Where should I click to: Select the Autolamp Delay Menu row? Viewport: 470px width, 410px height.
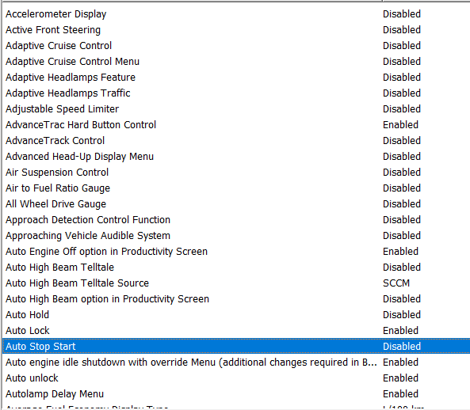tap(236, 394)
